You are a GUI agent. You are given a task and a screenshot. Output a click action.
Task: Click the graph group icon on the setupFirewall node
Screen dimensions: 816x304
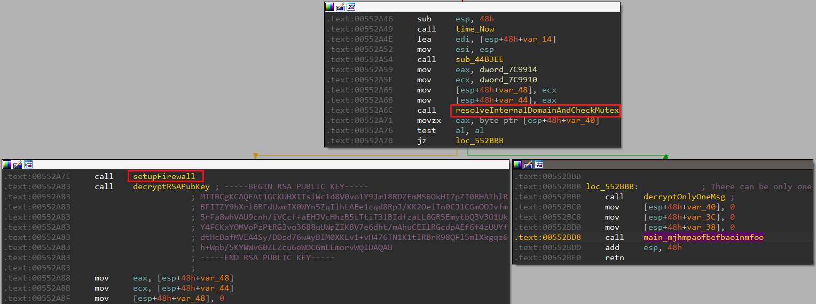[28, 164]
